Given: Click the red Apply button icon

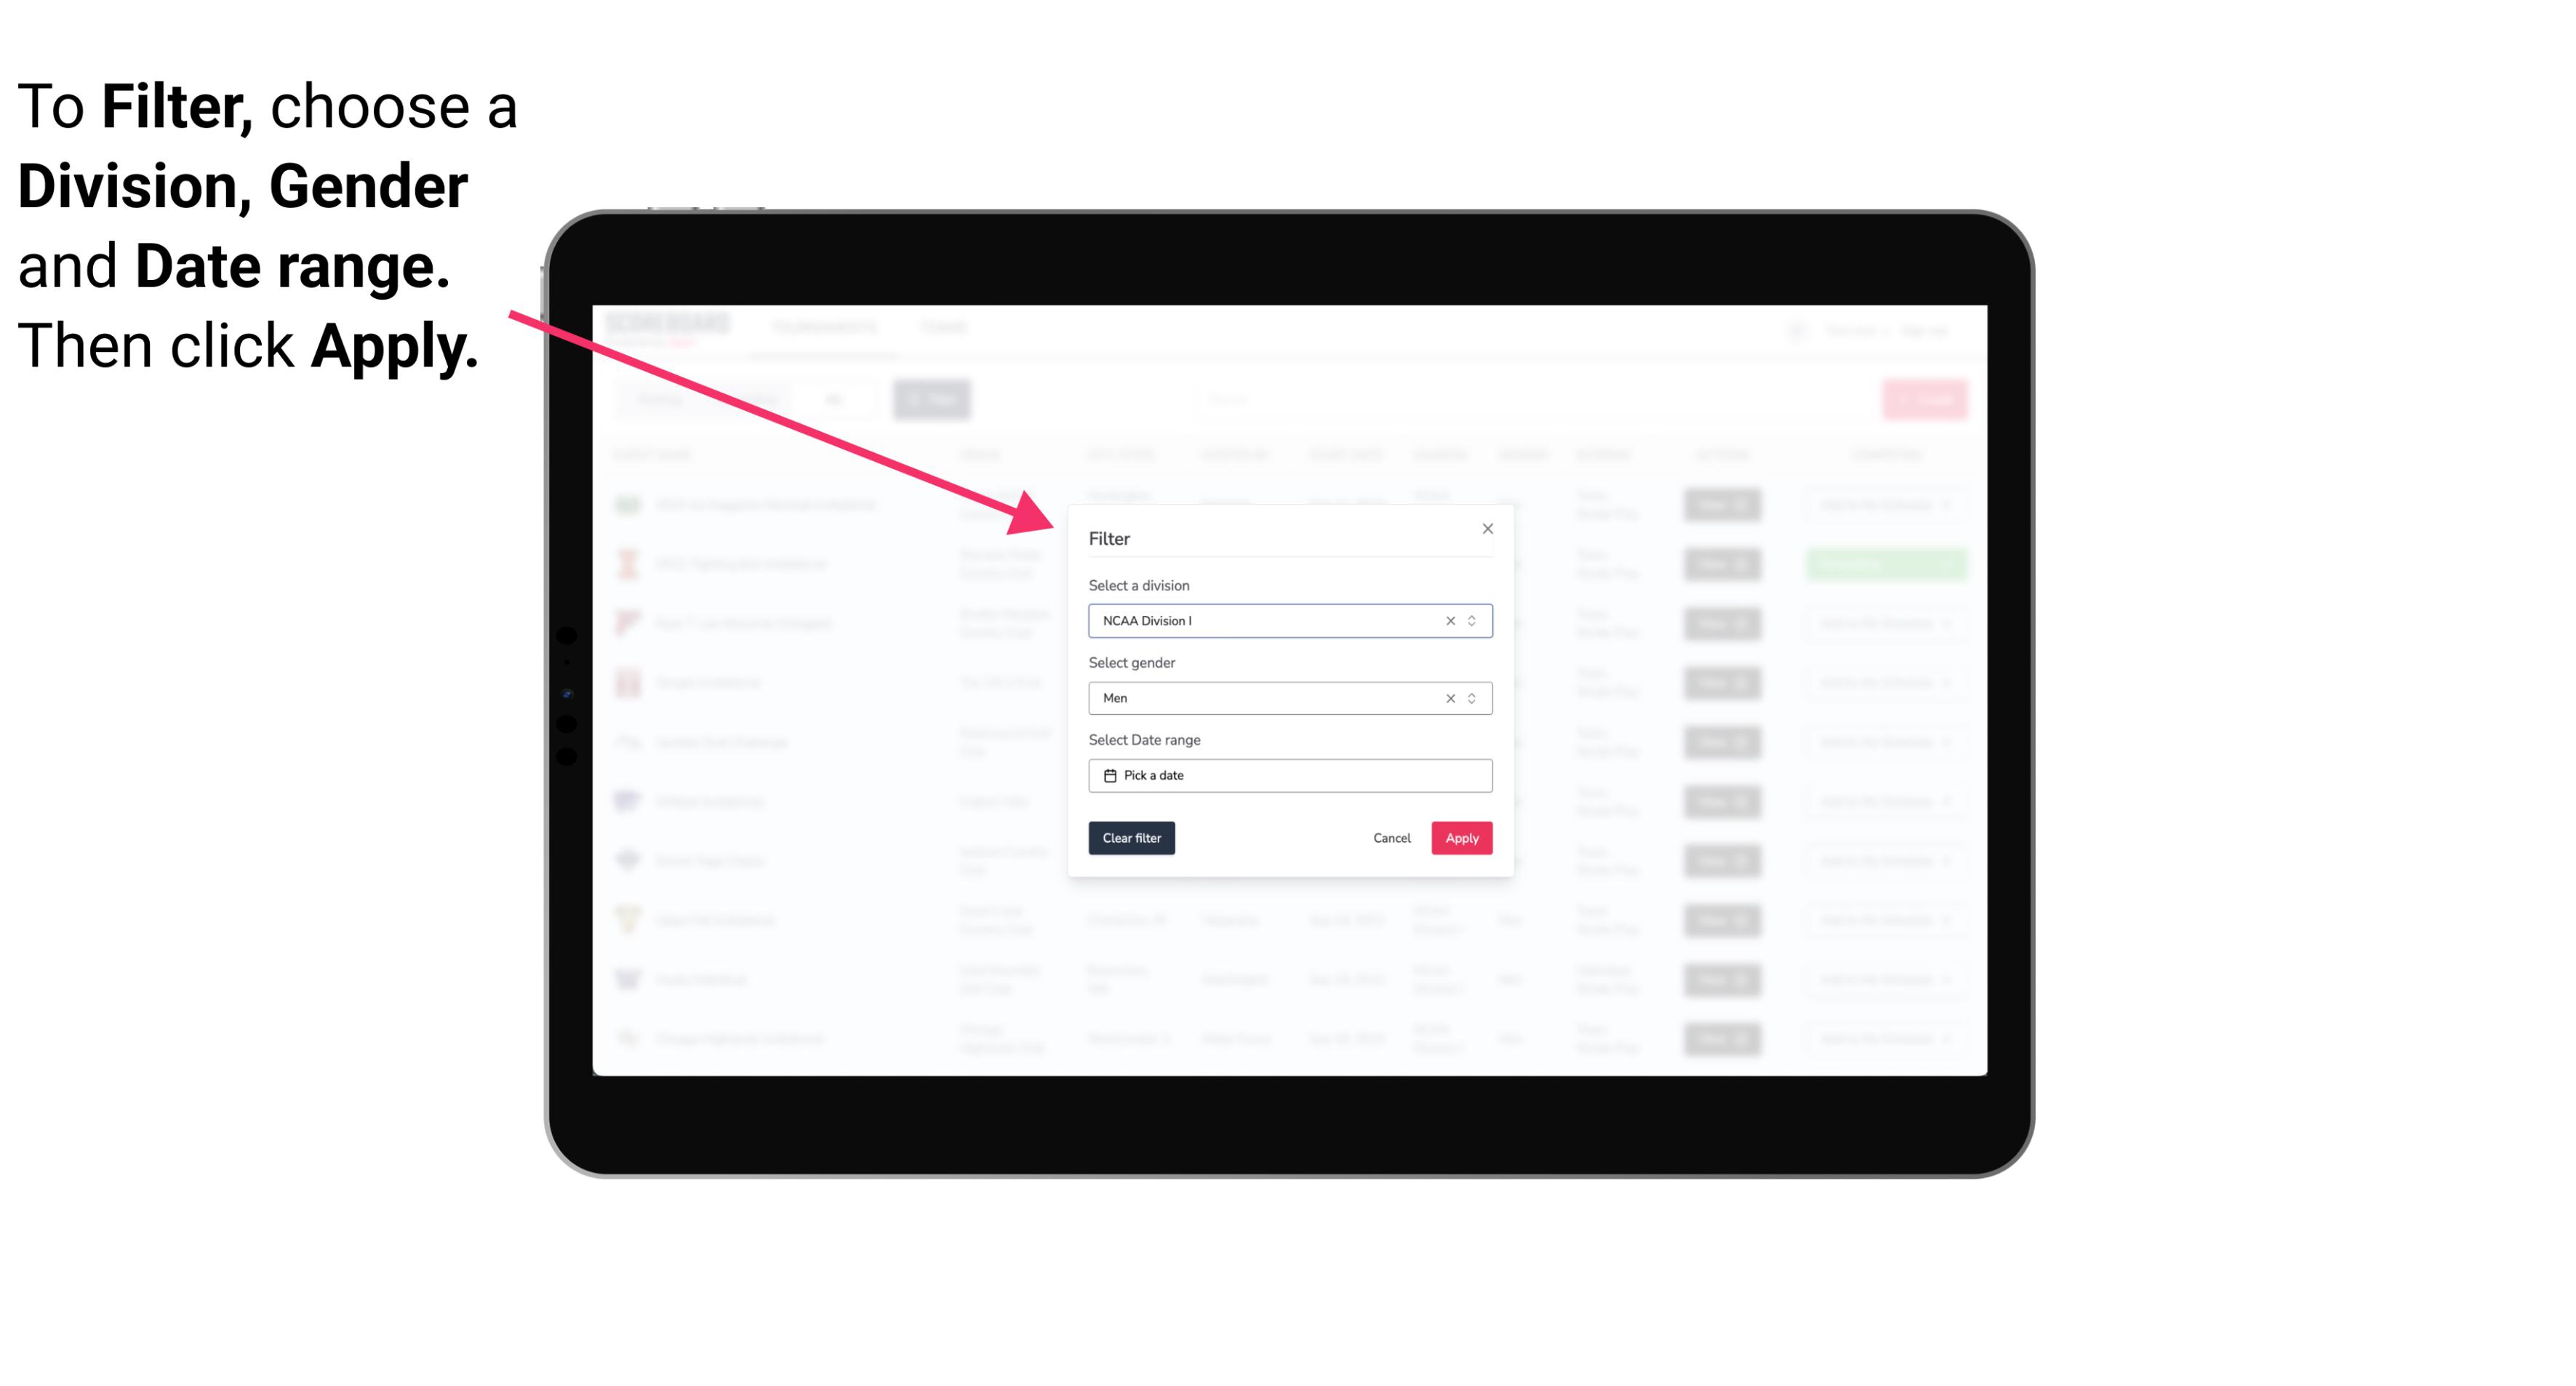Looking at the screenshot, I should tap(1460, 838).
